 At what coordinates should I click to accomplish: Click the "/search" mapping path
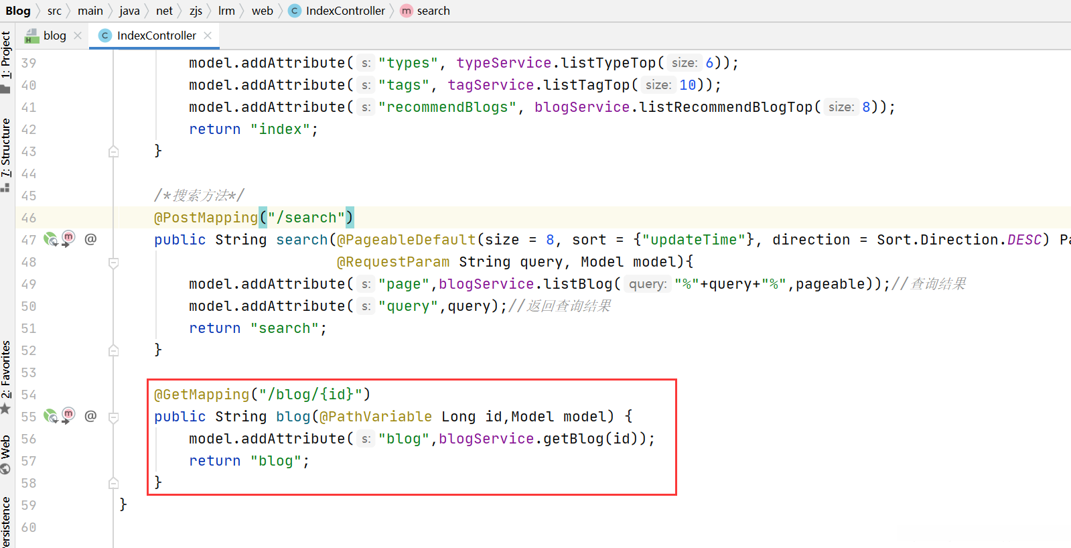[x=306, y=218]
